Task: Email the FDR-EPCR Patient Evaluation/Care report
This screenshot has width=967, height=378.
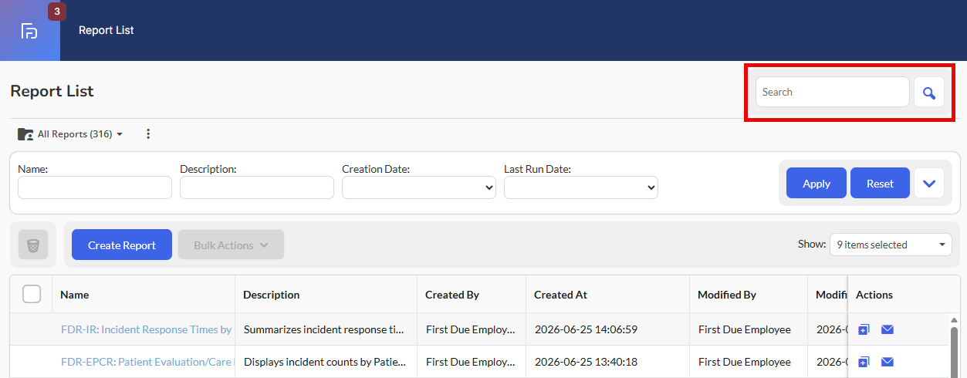Action: point(888,362)
